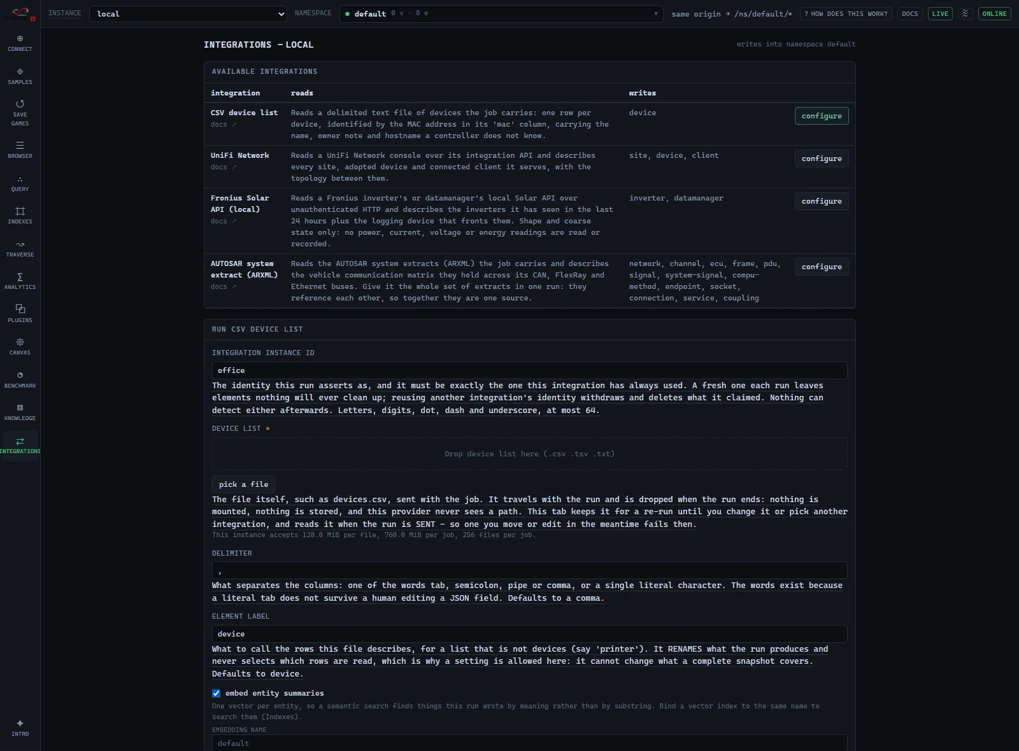The image size is (1019, 751).
Task: Click the LIVE toggle button
Action: coord(940,13)
